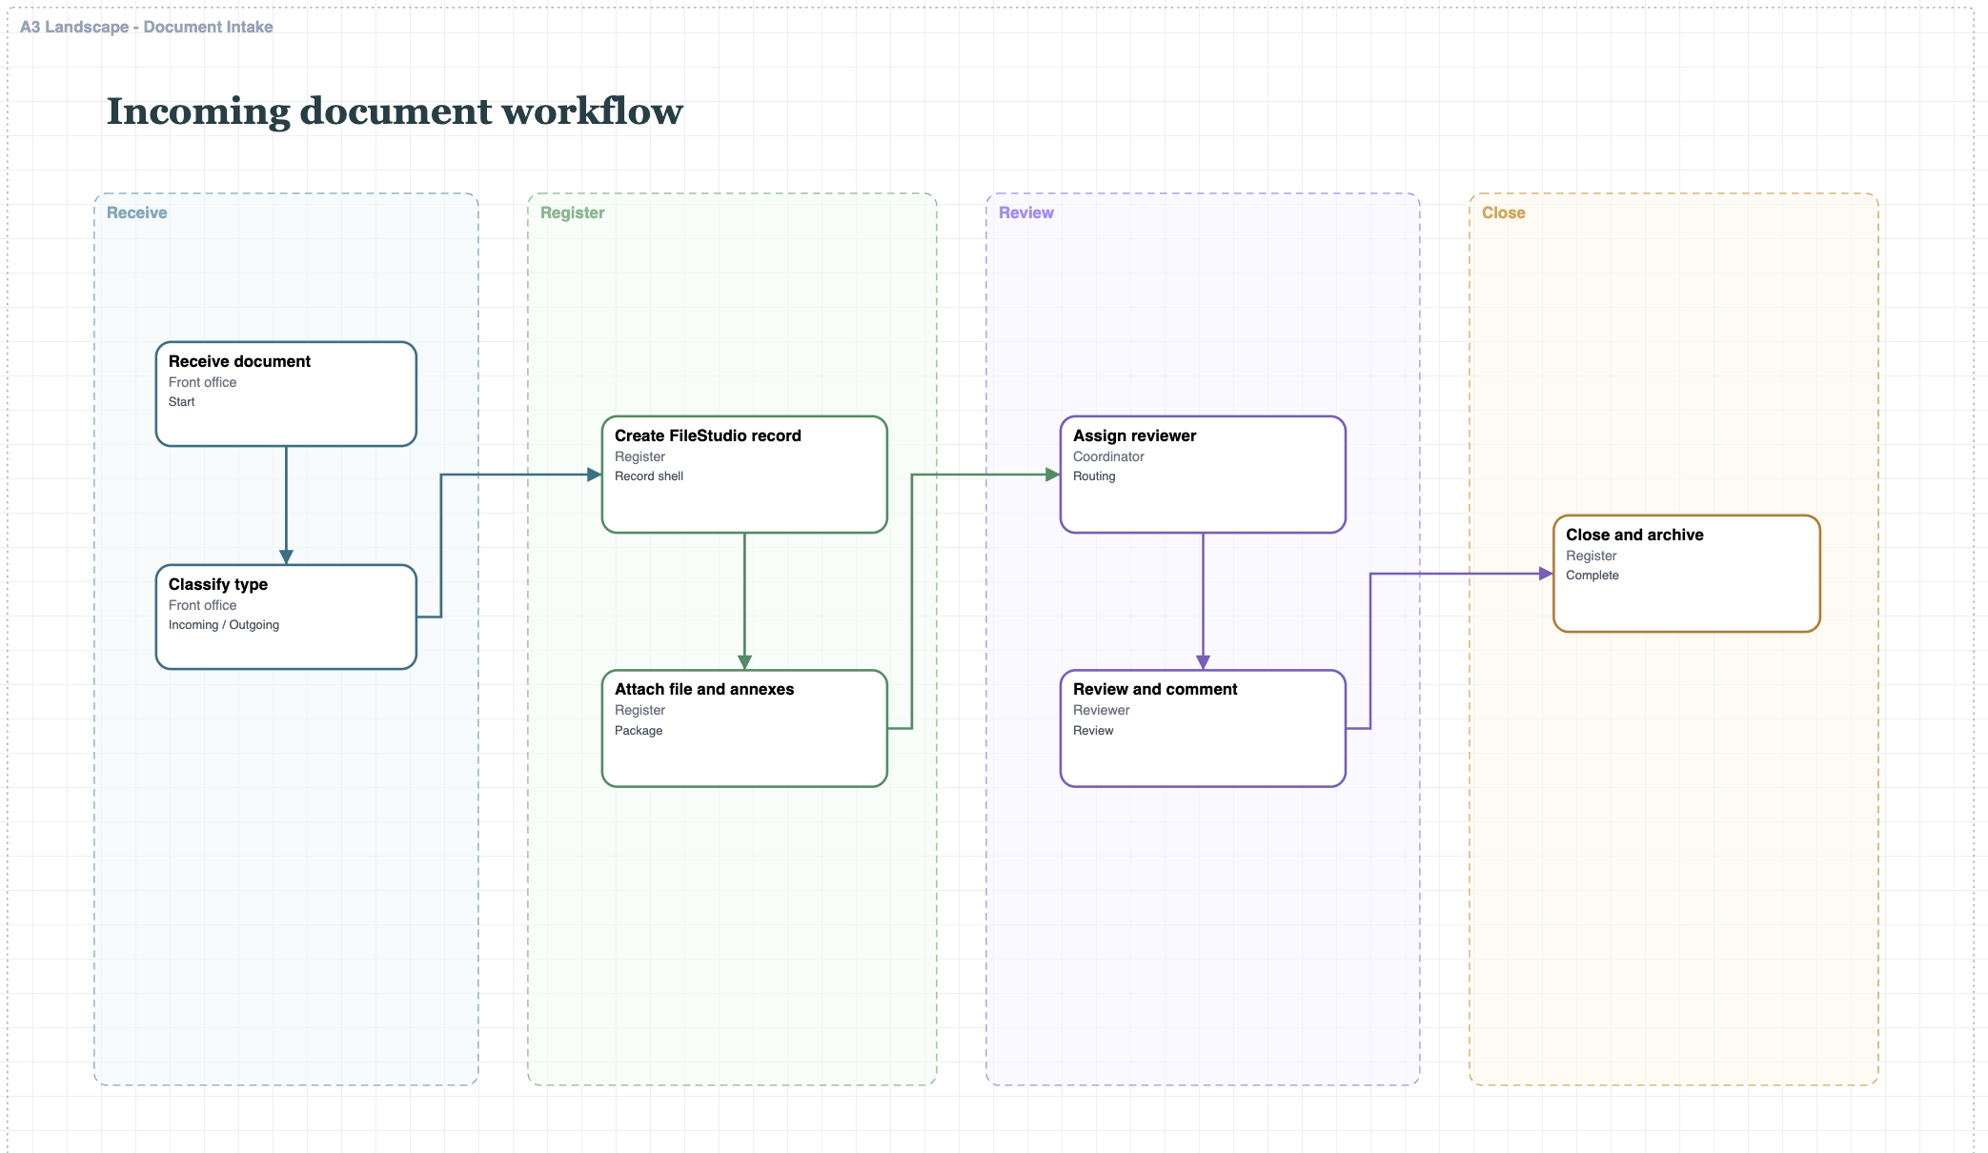Click Front office text in Classify type node
This screenshot has height=1153, width=1988.
coord(202,605)
